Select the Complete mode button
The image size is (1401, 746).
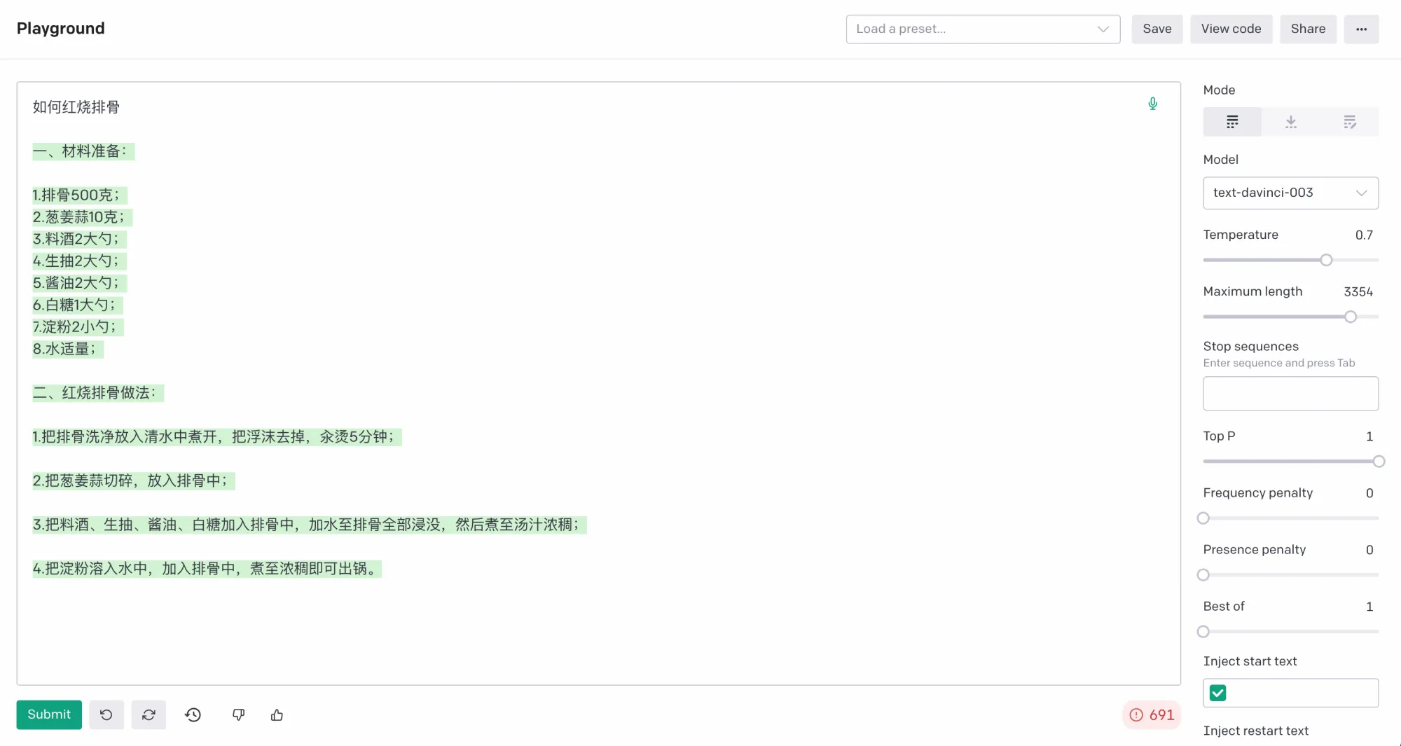tap(1232, 122)
